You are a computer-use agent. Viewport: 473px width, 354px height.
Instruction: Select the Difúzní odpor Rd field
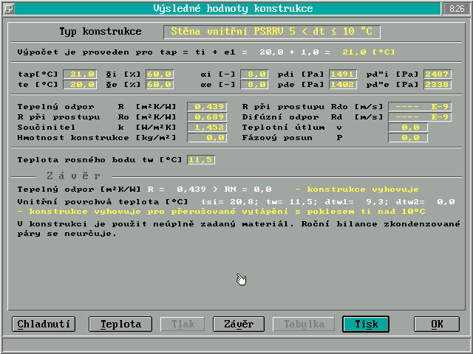(419, 117)
